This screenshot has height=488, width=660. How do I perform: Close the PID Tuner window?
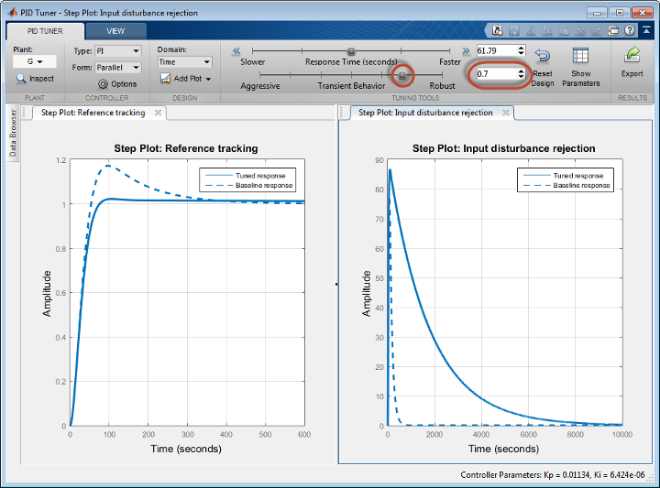click(643, 13)
